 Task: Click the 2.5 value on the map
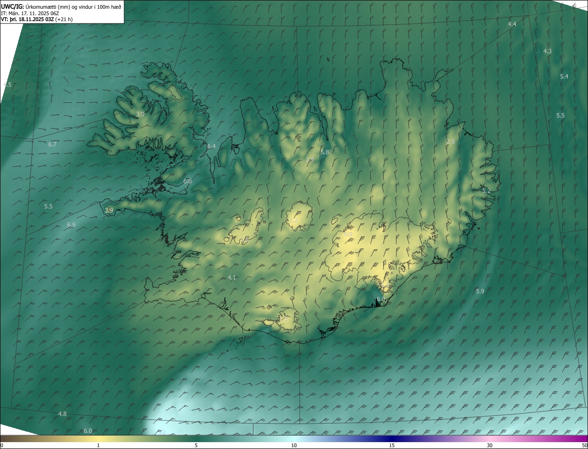point(451,141)
